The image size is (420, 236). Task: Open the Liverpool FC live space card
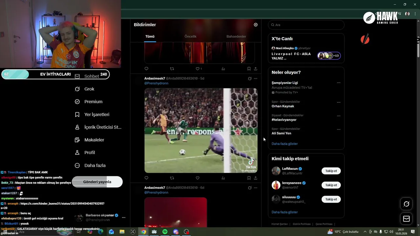[x=306, y=52]
